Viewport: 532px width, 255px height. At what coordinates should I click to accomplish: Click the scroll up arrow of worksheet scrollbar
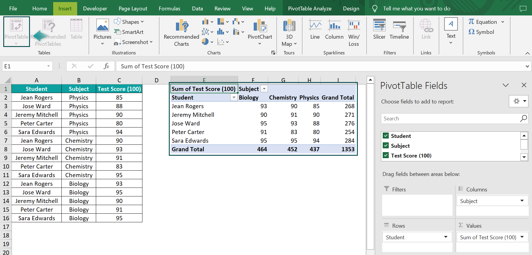pos(370,80)
